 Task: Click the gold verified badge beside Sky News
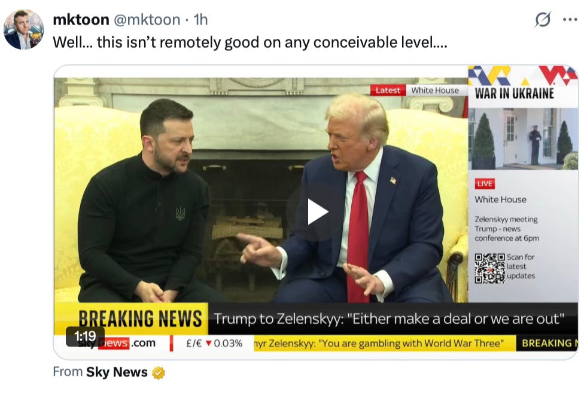(x=159, y=372)
